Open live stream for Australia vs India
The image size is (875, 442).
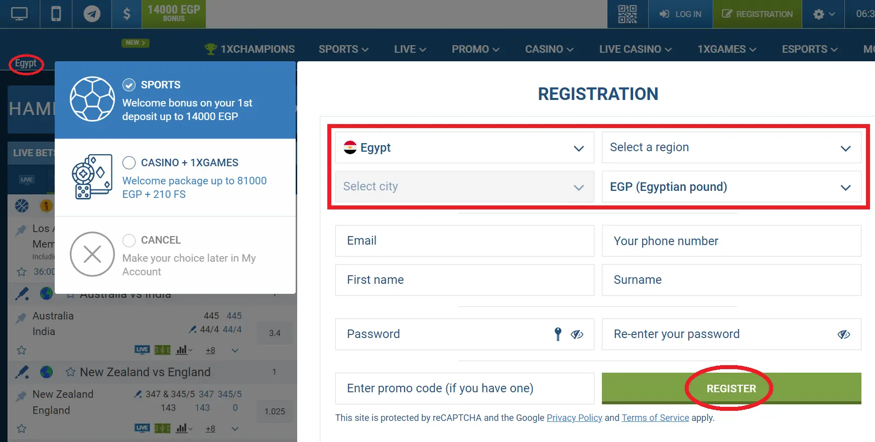click(142, 350)
